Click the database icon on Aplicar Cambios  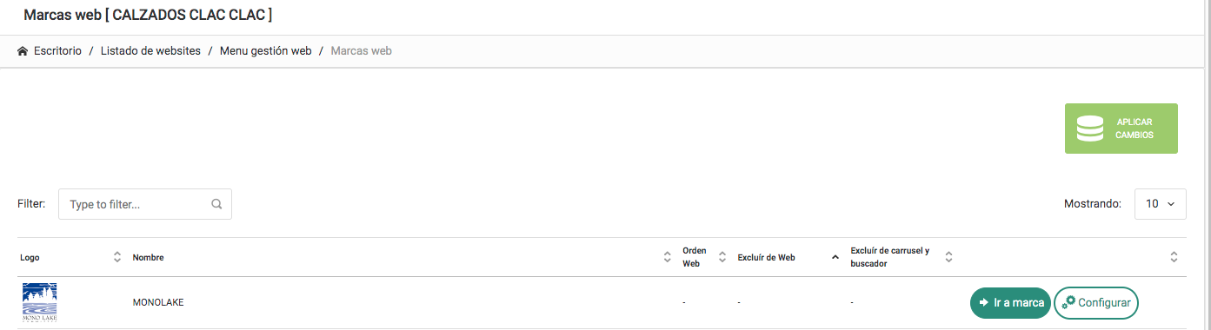pyautogui.click(x=1089, y=129)
